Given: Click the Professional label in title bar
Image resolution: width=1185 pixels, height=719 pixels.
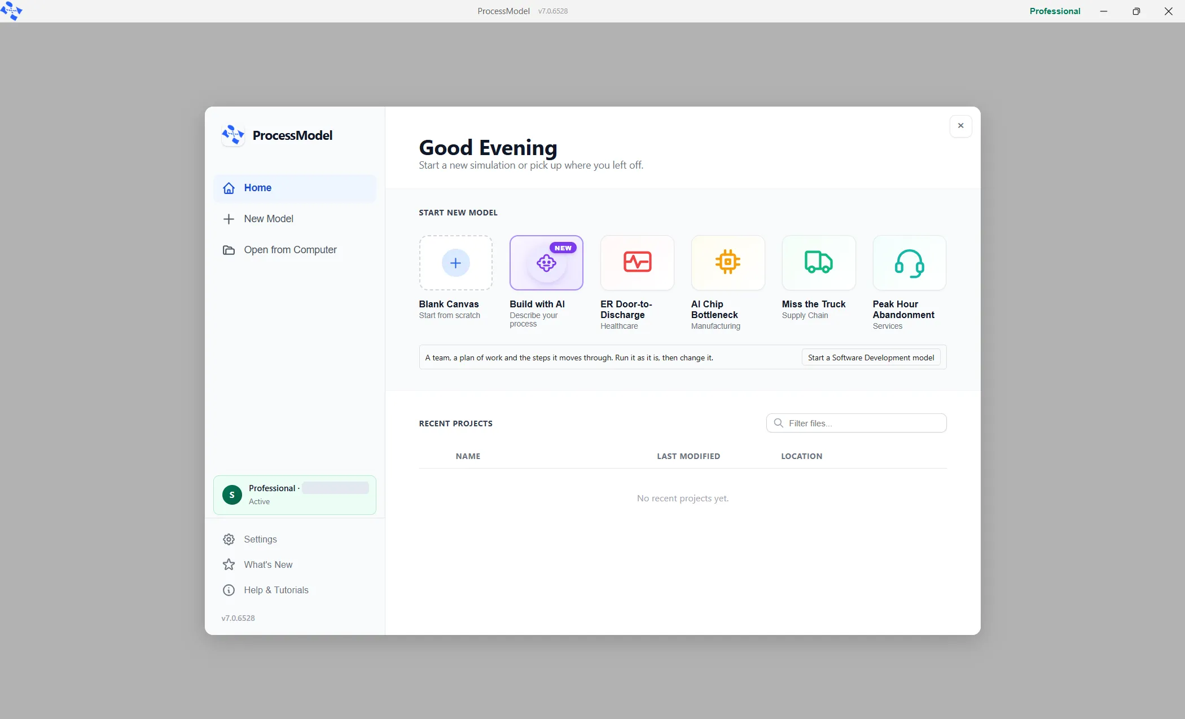Looking at the screenshot, I should point(1055,11).
